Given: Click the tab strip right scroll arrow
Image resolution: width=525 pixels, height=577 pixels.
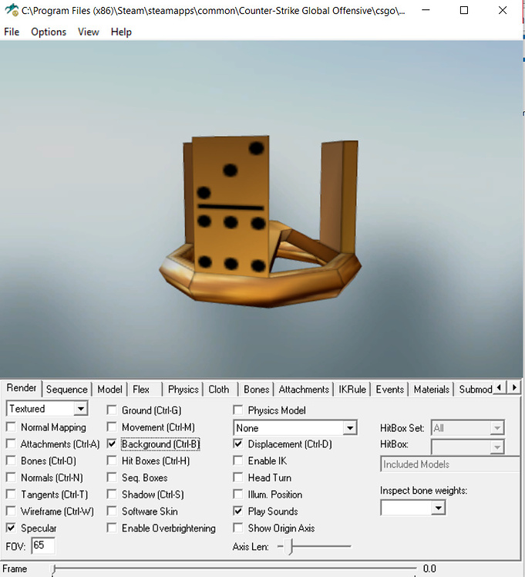Looking at the screenshot, I should click(514, 387).
